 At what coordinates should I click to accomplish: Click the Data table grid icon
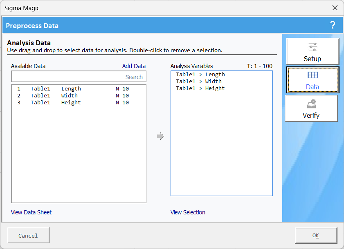[x=313, y=75]
